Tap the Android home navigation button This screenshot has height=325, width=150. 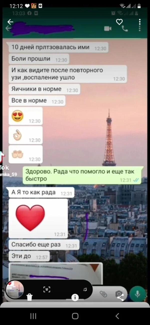point(75,316)
